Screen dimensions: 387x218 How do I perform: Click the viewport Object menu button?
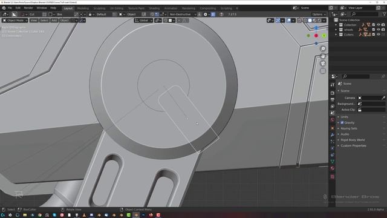(65, 20)
